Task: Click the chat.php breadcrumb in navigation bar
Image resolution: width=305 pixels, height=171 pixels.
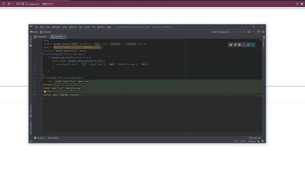Action: [46, 32]
